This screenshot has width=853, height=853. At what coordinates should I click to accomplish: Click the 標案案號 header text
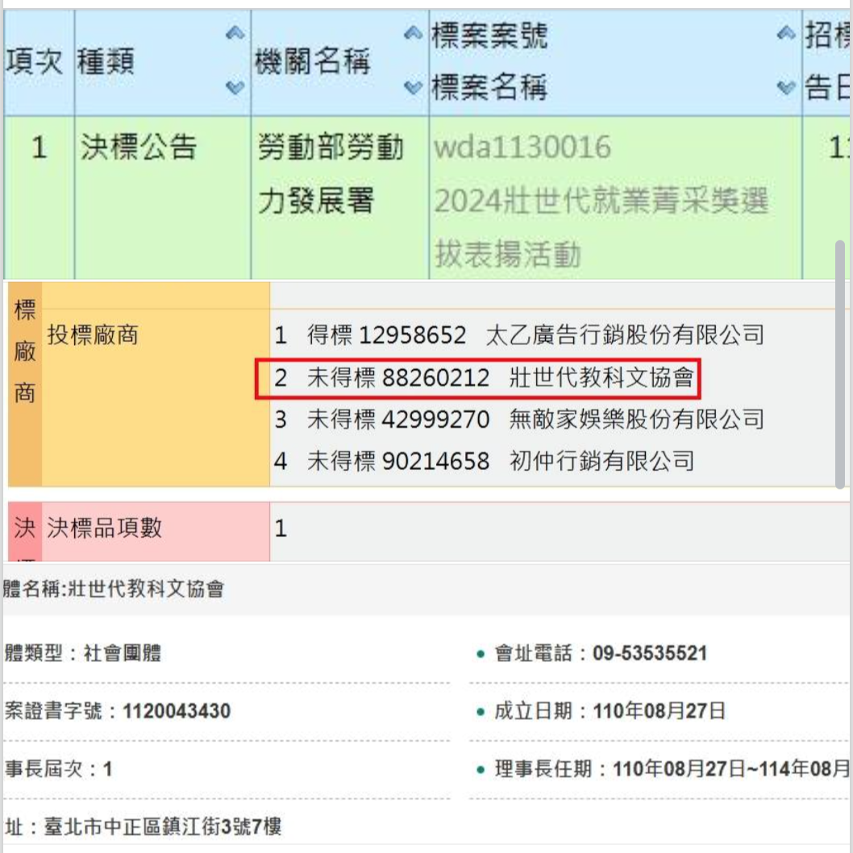point(489,35)
